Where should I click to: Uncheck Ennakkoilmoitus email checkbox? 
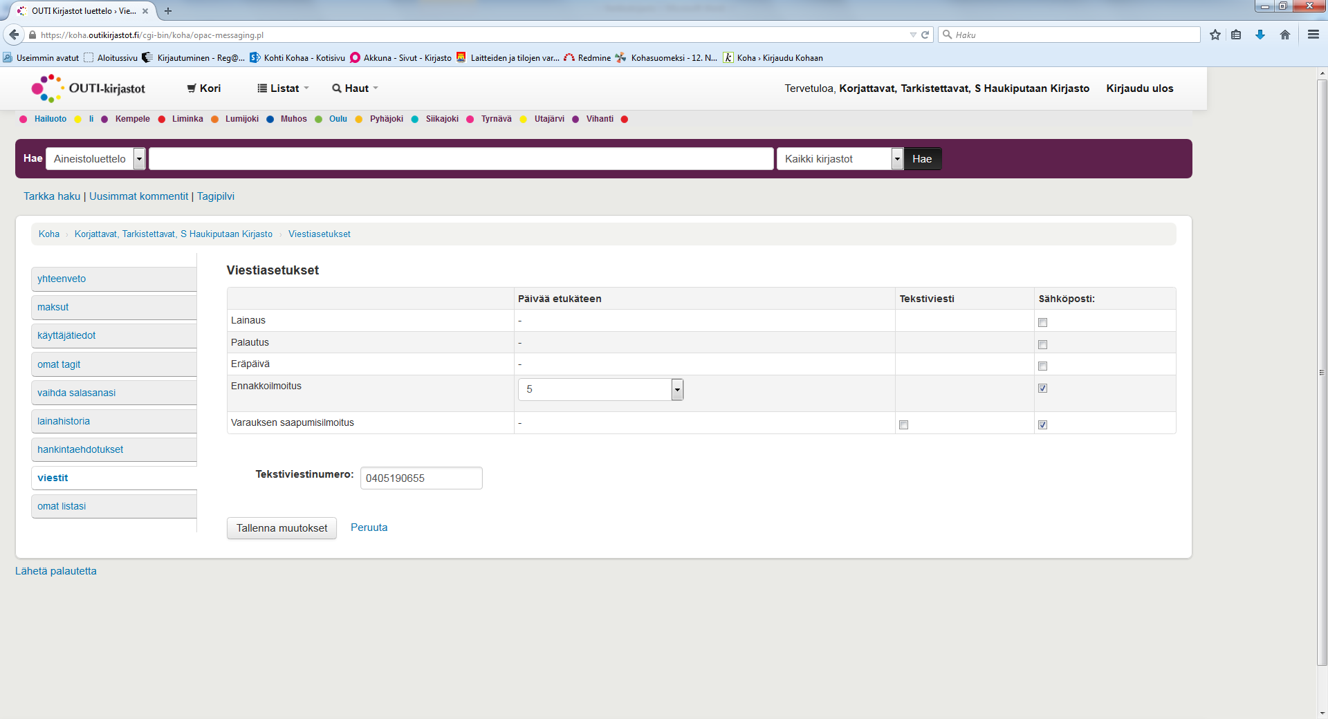[x=1042, y=388]
